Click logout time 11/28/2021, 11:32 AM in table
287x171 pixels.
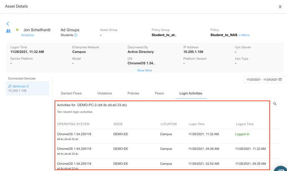tap(250, 149)
